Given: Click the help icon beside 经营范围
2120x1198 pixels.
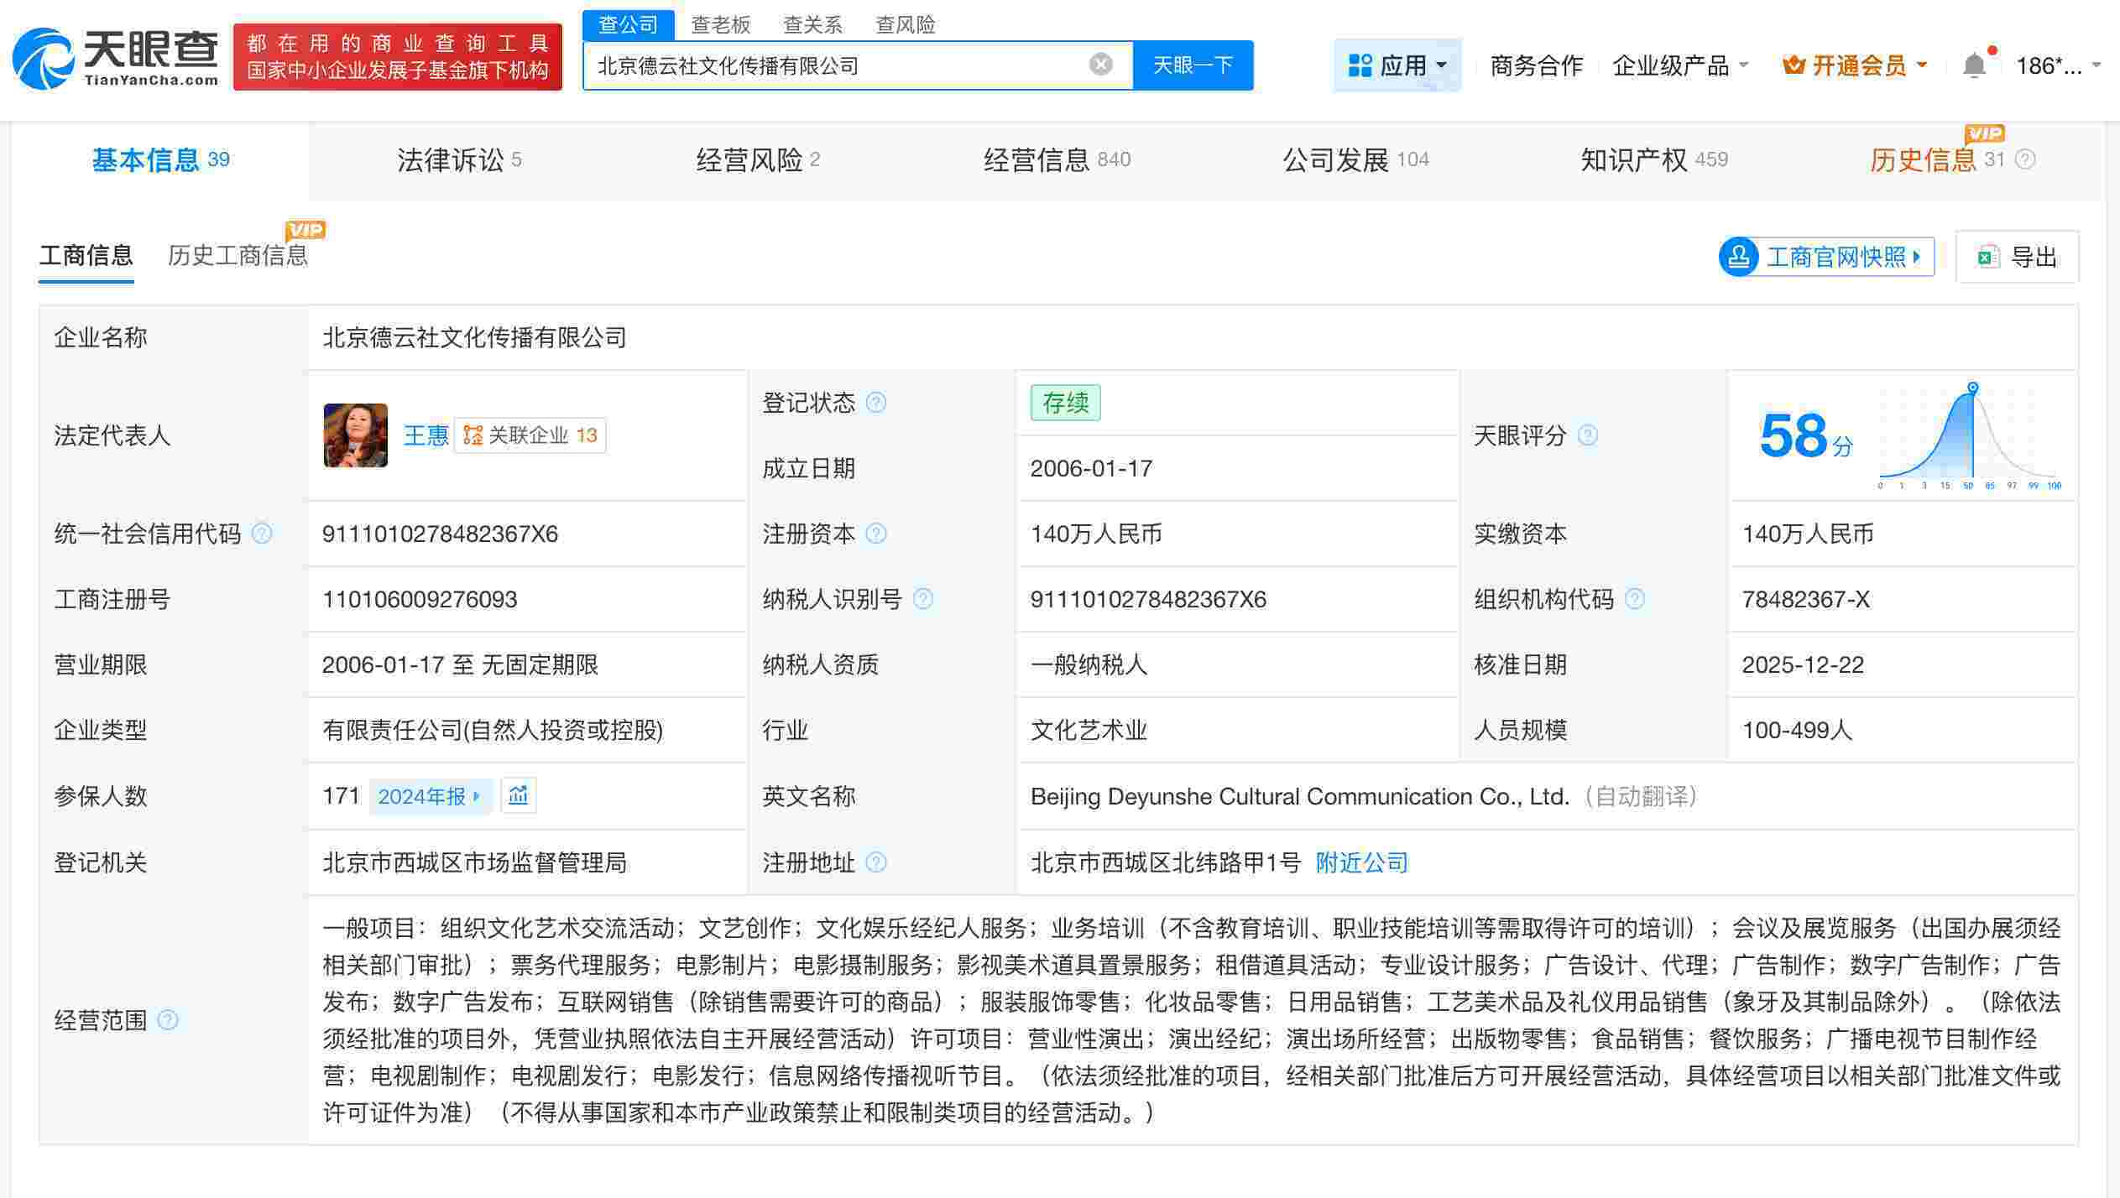Looking at the screenshot, I should (169, 1019).
